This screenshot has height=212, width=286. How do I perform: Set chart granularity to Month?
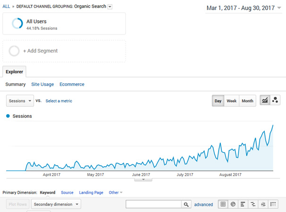(247, 101)
